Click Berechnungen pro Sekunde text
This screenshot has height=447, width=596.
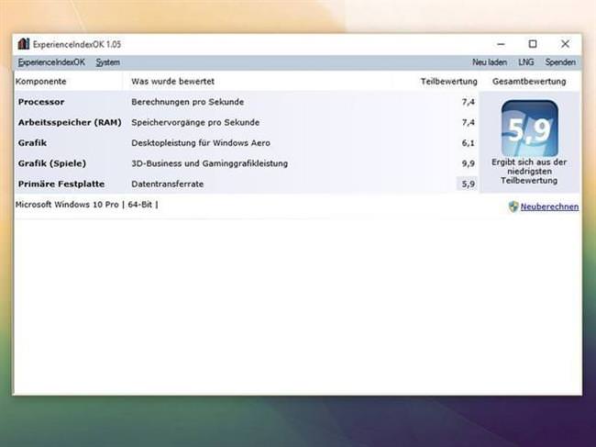(x=187, y=102)
